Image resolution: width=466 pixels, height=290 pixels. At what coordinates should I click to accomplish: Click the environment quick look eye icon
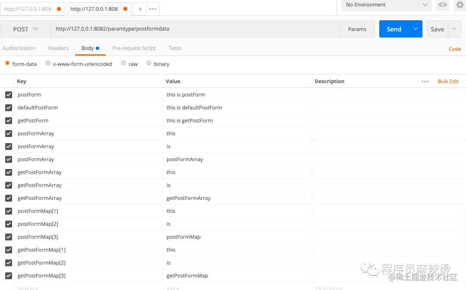click(443, 5)
